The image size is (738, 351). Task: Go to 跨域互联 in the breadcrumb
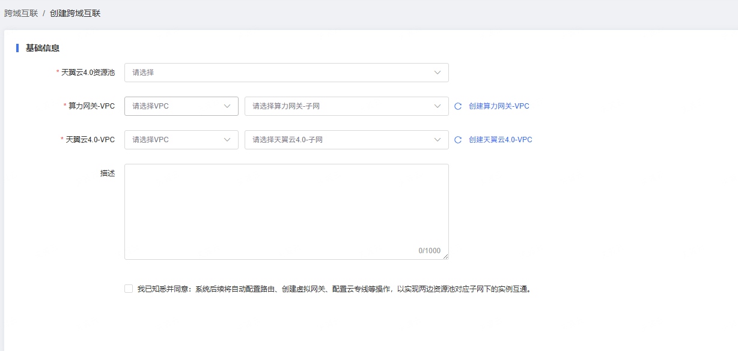pyautogui.click(x=21, y=13)
